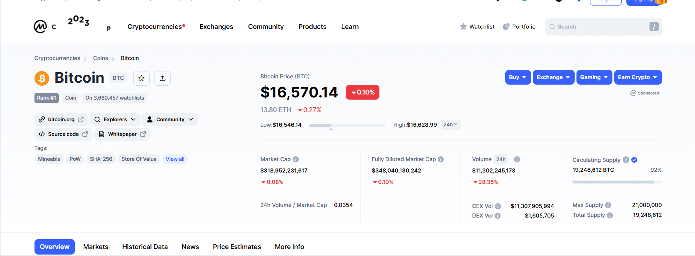This screenshot has width=695, height=256.
Task: Open Portfolio via its pie chart icon
Action: (x=506, y=26)
